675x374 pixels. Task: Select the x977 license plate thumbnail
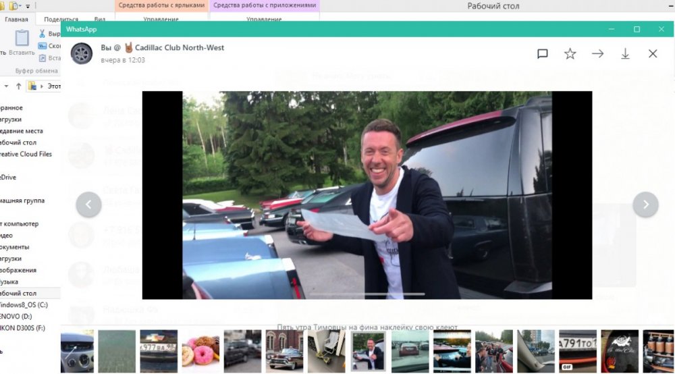(x=159, y=350)
